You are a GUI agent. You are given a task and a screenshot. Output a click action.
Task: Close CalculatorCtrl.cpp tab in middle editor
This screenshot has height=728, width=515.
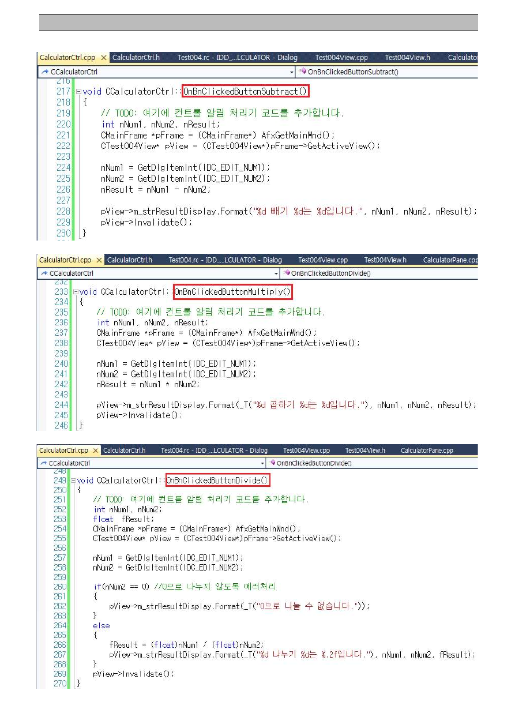pos(99,260)
